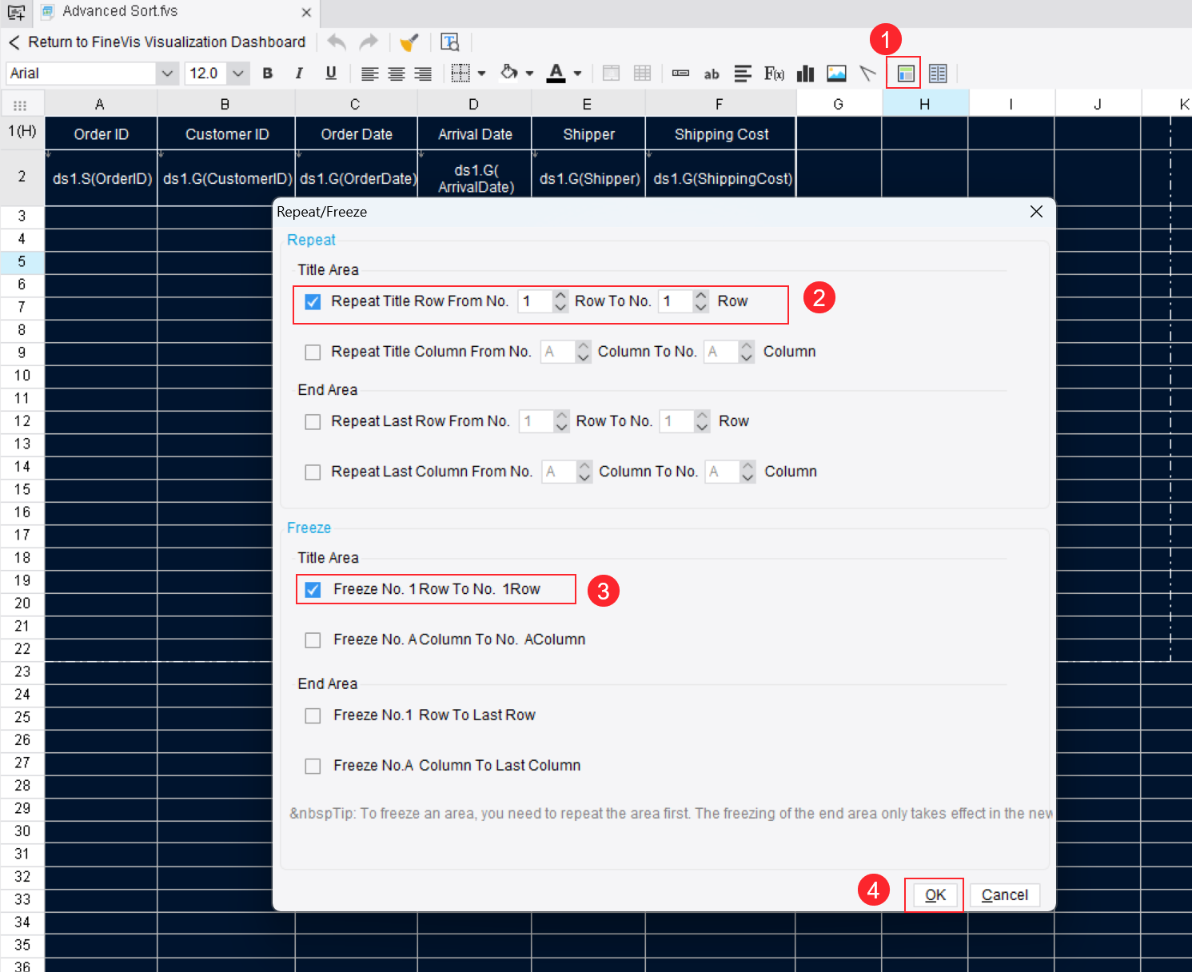Insert an image with the picture icon

836,74
